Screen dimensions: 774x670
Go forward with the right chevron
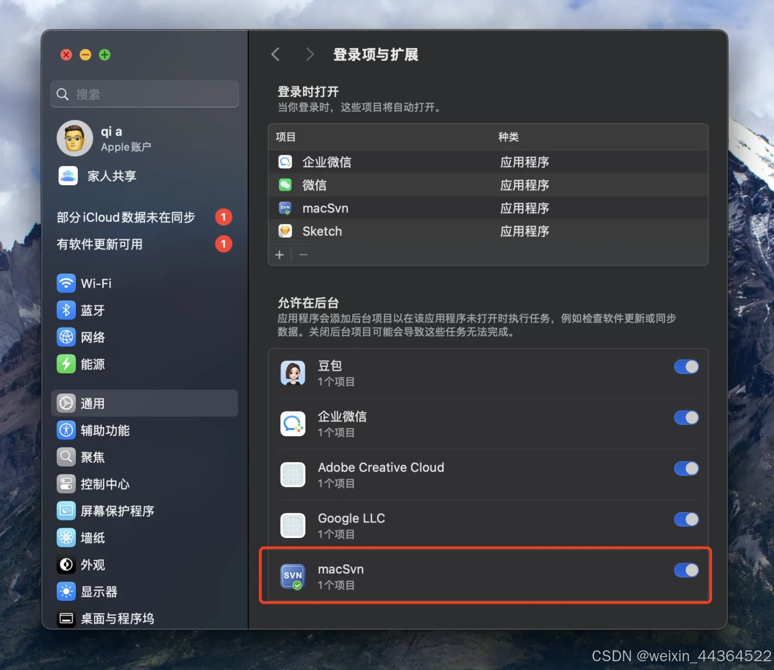(x=310, y=54)
